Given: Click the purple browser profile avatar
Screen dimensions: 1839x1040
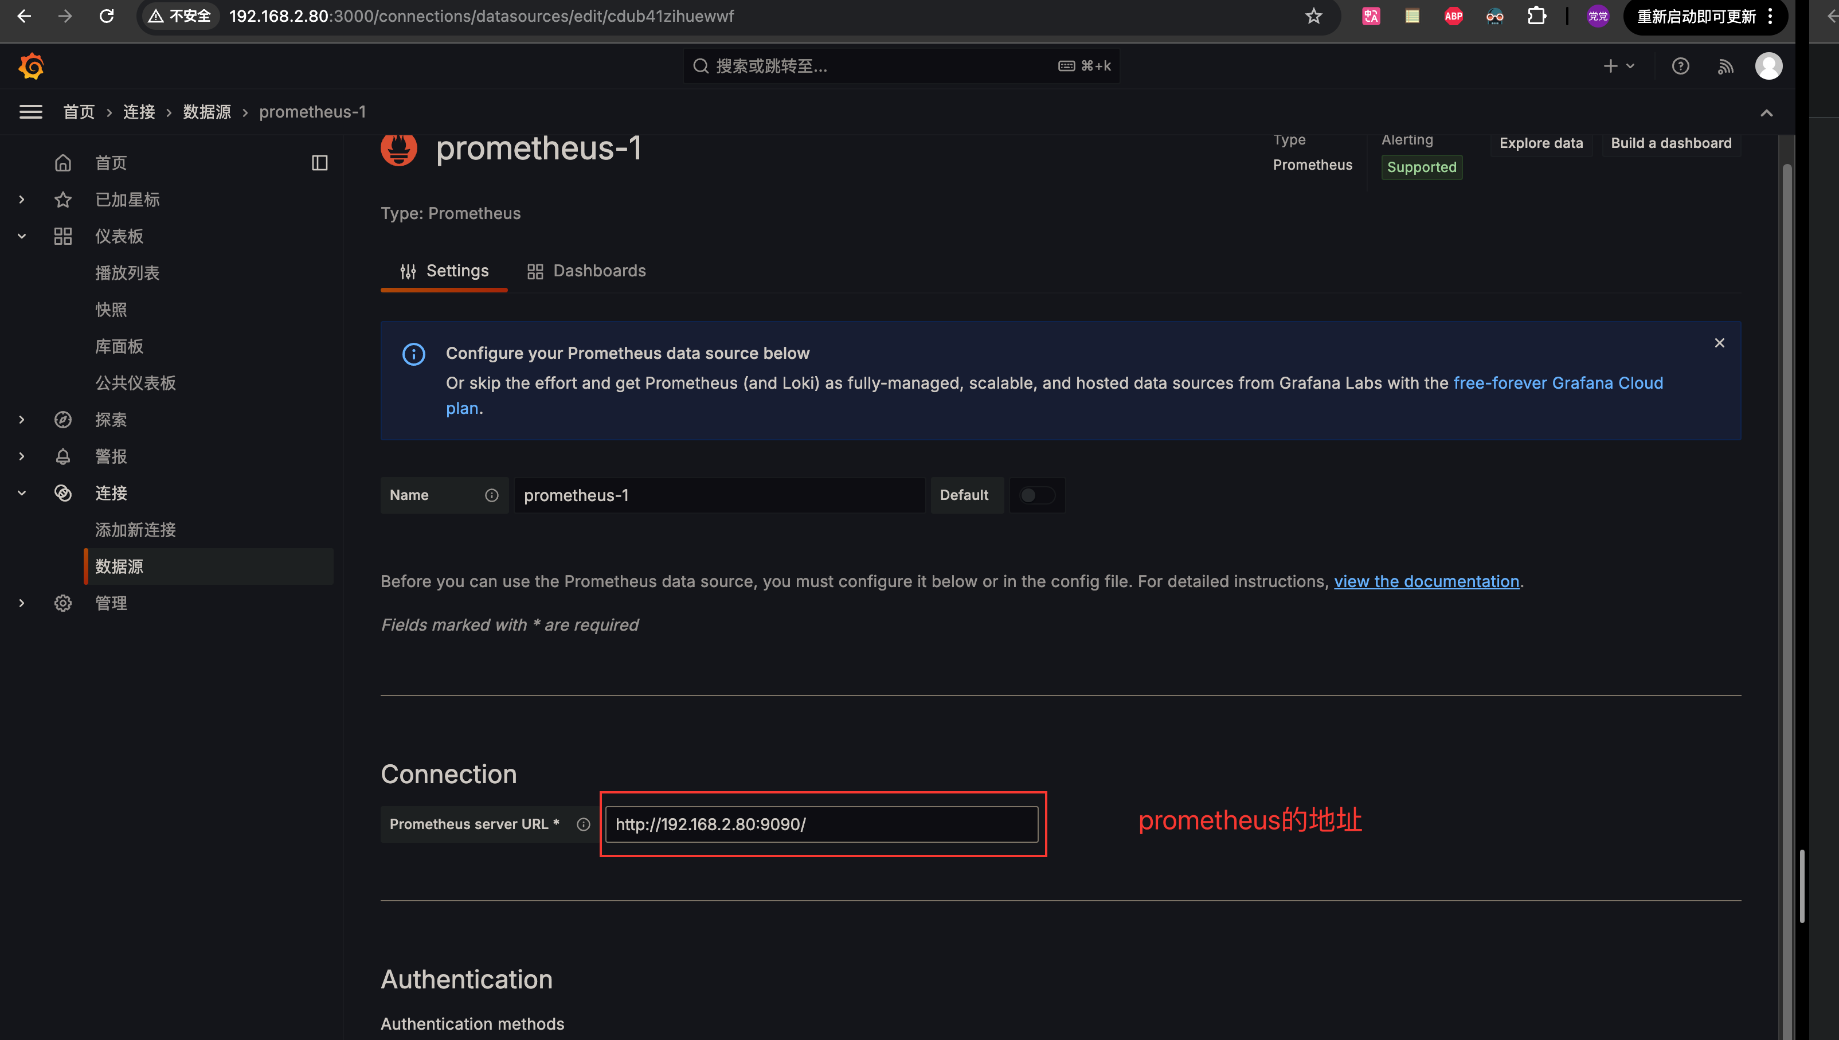Looking at the screenshot, I should pyautogui.click(x=1598, y=15).
